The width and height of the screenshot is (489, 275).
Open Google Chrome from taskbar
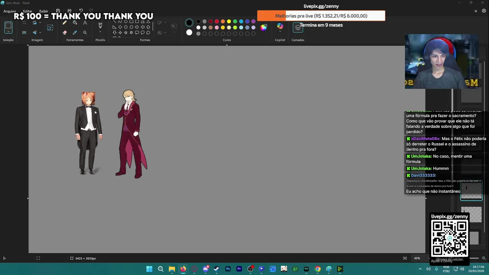317,269
